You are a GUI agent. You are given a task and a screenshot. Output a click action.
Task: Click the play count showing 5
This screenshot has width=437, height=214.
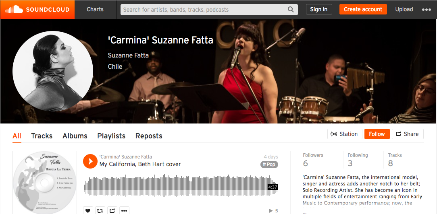click(x=273, y=211)
